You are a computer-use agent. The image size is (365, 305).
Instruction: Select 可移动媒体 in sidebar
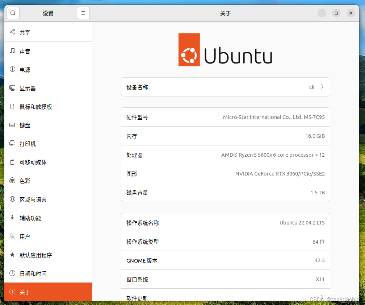tap(48, 162)
